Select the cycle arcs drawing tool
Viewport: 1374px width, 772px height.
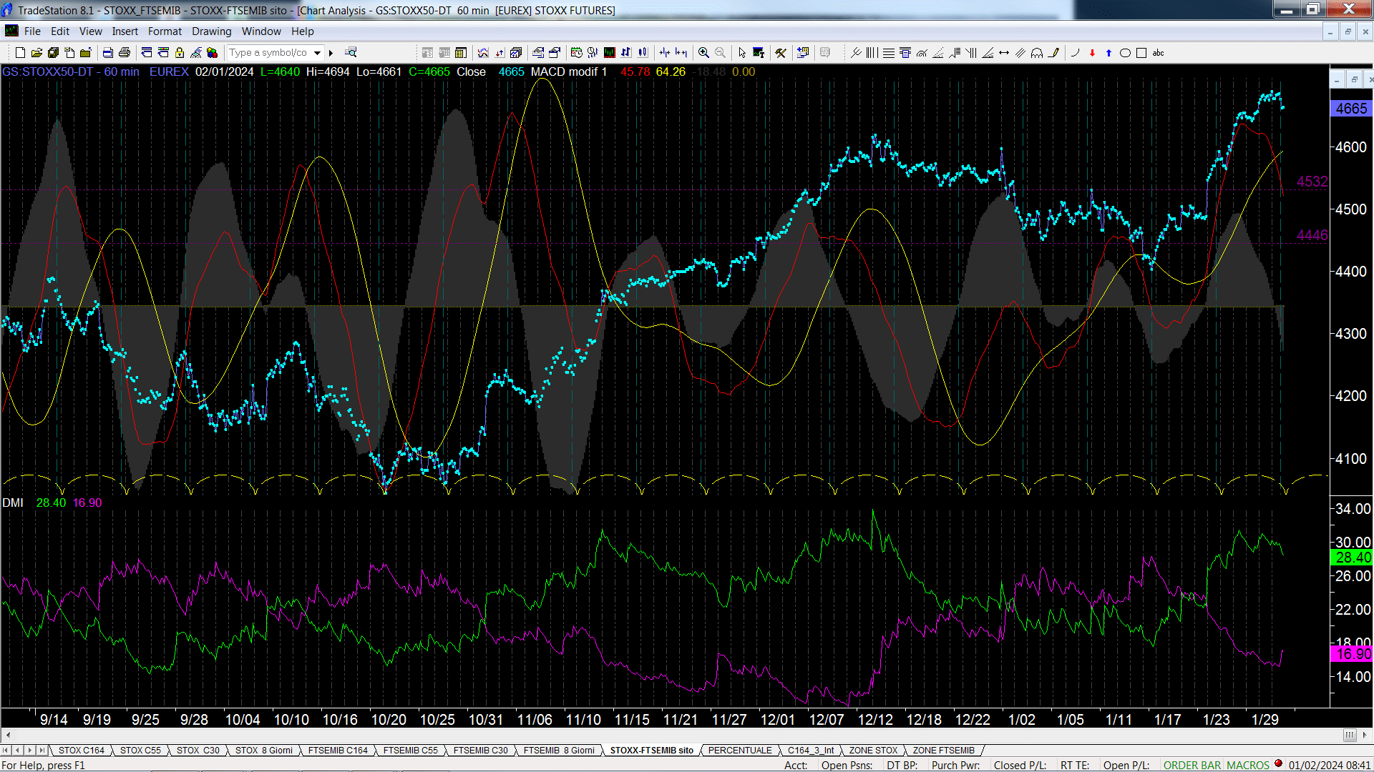coord(1037,53)
